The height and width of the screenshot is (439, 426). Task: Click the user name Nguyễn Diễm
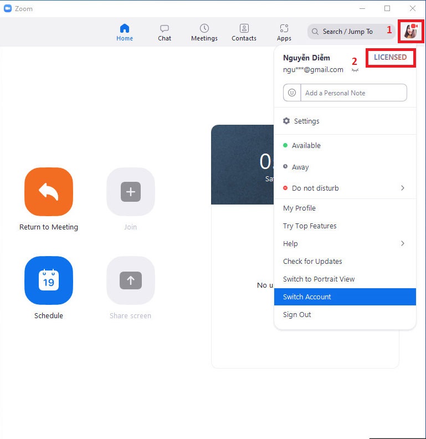(x=306, y=58)
